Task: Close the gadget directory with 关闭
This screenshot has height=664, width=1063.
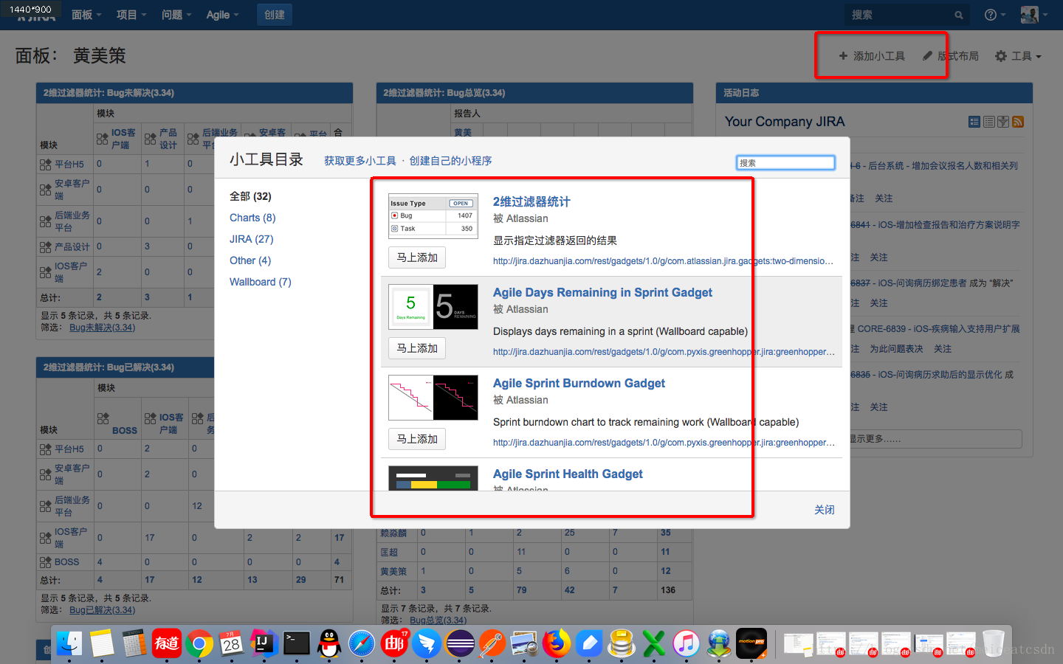Action: [x=825, y=510]
